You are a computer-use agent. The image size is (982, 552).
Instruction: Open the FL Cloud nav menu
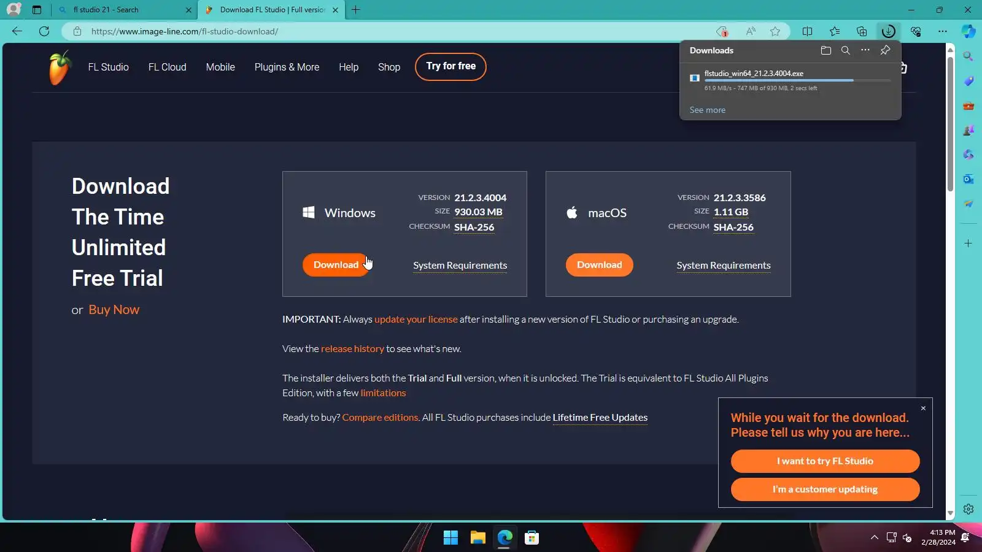click(167, 67)
